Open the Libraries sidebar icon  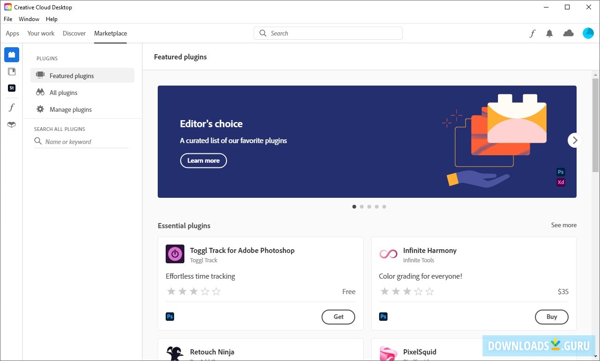(x=12, y=72)
